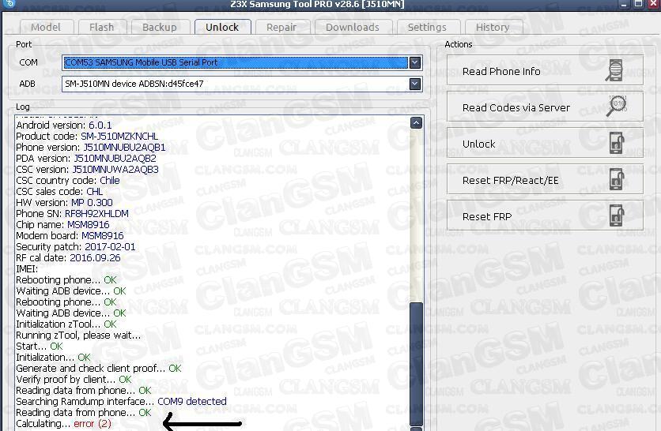Select log line 'CSC country code: Chile'
Image resolution: width=661 pixels, height=431 pixels.
coord(68,180)
